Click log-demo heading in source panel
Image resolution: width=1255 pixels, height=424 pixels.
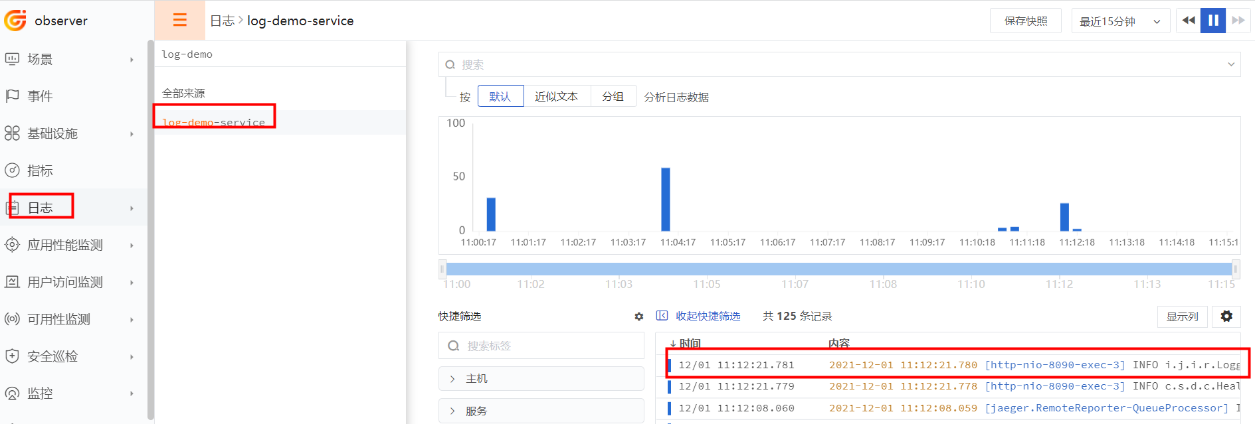coord(187,54)
